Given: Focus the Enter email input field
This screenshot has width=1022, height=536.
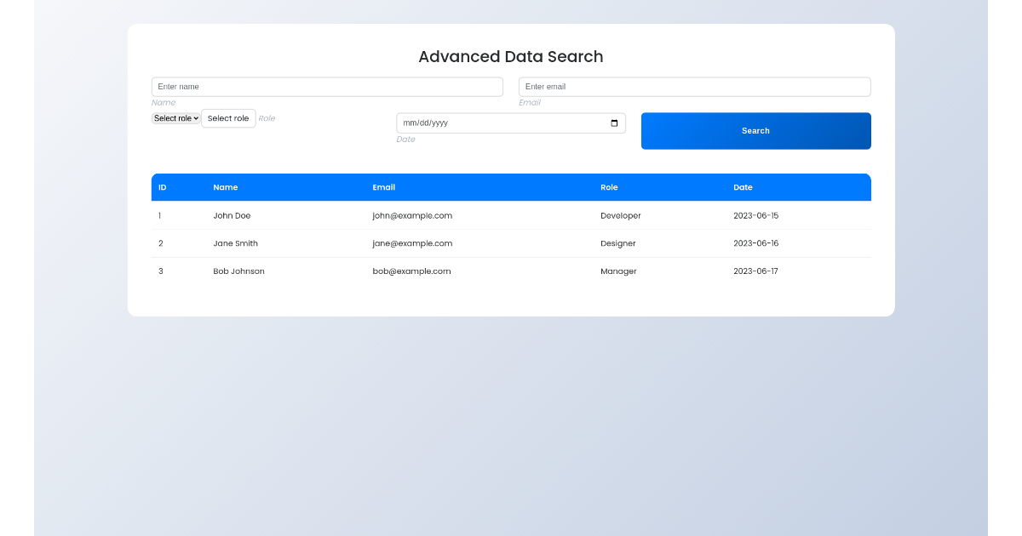Looking at the screenshot, I should coord(694,87).
